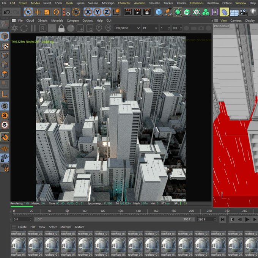Toggle Model mode cube in sidebar

point(5,36)
